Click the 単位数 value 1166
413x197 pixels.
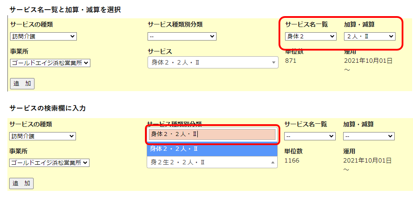[x=292, y=161]
